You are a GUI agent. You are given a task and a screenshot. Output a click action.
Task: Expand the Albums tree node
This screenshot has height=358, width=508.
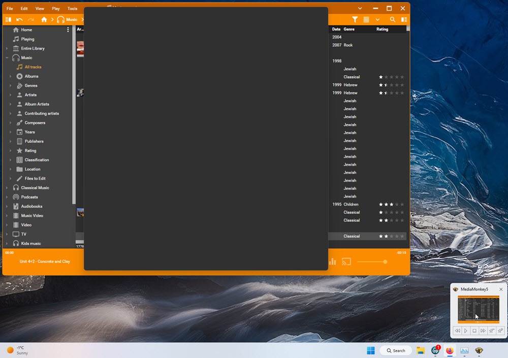coord(10,76)
